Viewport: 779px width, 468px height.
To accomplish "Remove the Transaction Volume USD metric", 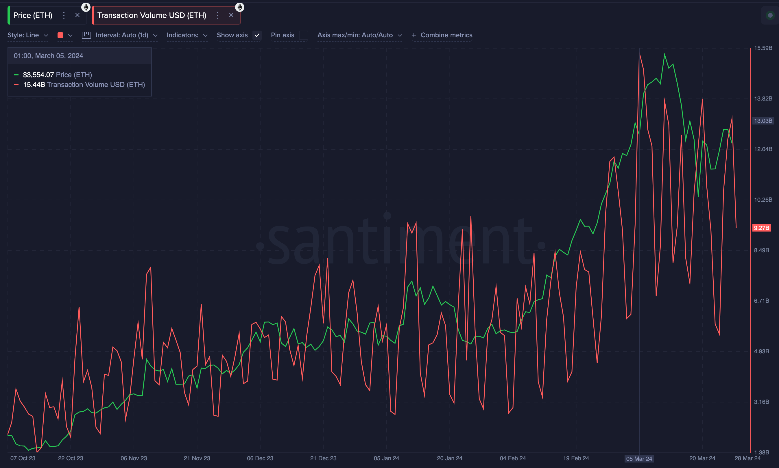I will pos(232,15).
